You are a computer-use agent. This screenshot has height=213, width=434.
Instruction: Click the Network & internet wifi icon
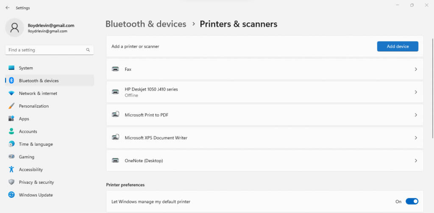(11, 93)
